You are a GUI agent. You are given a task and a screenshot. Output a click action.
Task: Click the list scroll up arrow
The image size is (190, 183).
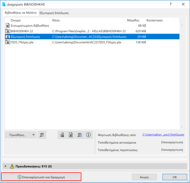coord(182,25)
